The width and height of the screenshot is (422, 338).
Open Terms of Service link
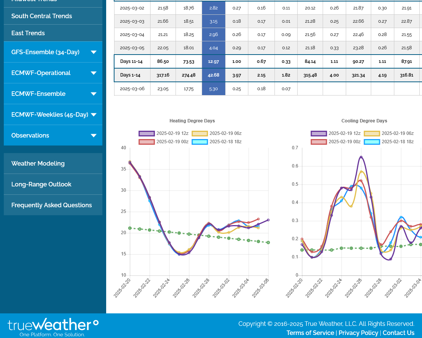tap(310, 333)
